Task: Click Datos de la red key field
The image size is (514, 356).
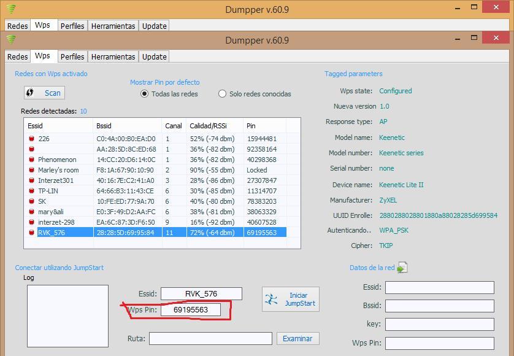Action: (x=440, y=324)
